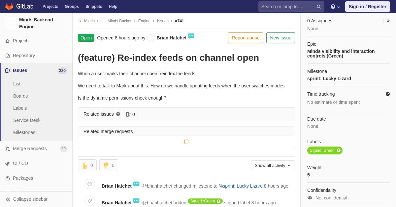The image size is (396, 207).
Task: Click the Sign in / Register button
Action: pos(368,7)
